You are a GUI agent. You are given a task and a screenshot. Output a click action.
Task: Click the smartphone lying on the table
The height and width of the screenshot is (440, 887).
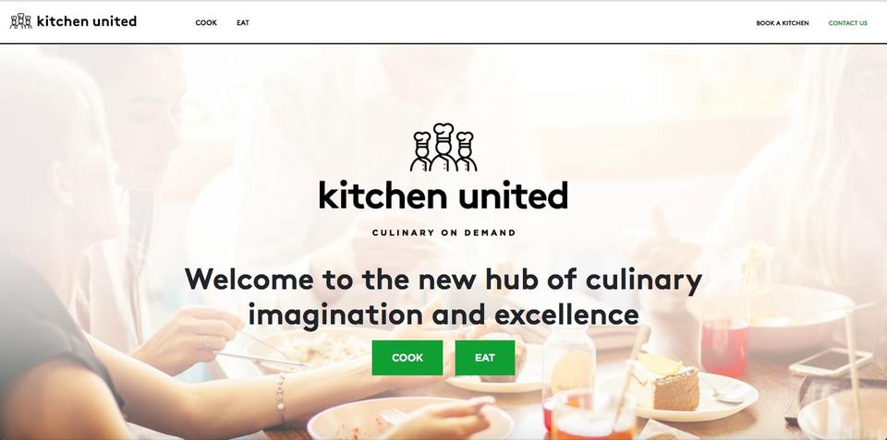coord(831,362)
